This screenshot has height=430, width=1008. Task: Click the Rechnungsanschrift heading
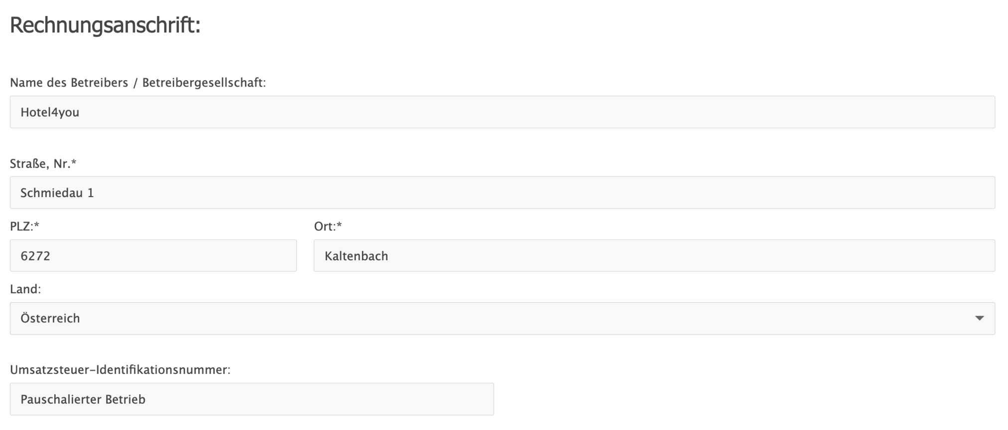coord(105,25)
